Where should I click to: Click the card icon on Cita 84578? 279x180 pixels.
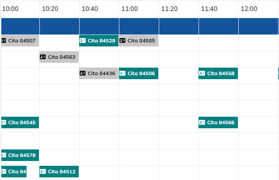(4, 155)
